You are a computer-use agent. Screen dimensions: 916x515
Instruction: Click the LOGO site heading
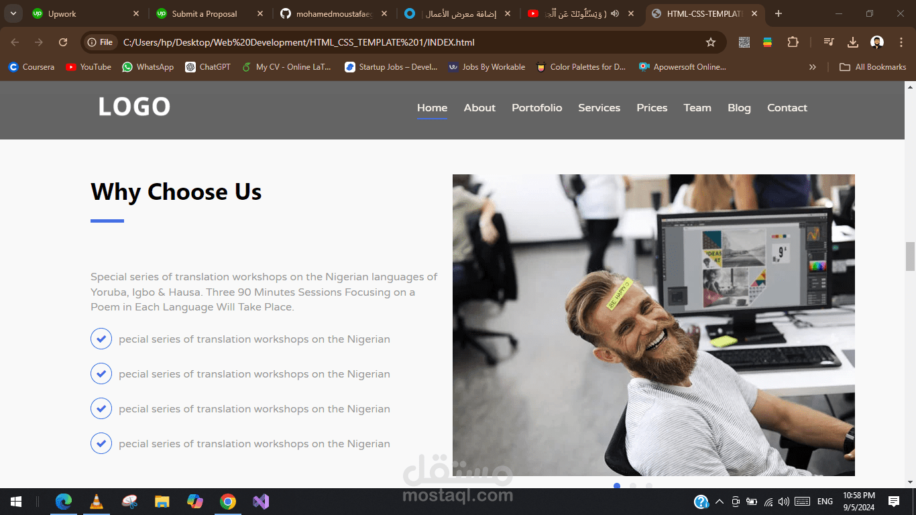coord(134,107)
